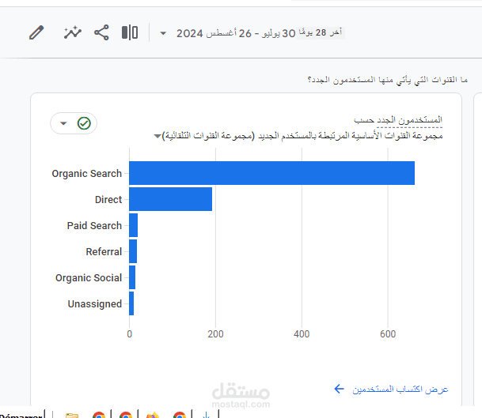
Task: Click the 'Paid Search' axis label
Action: point(94,226)
